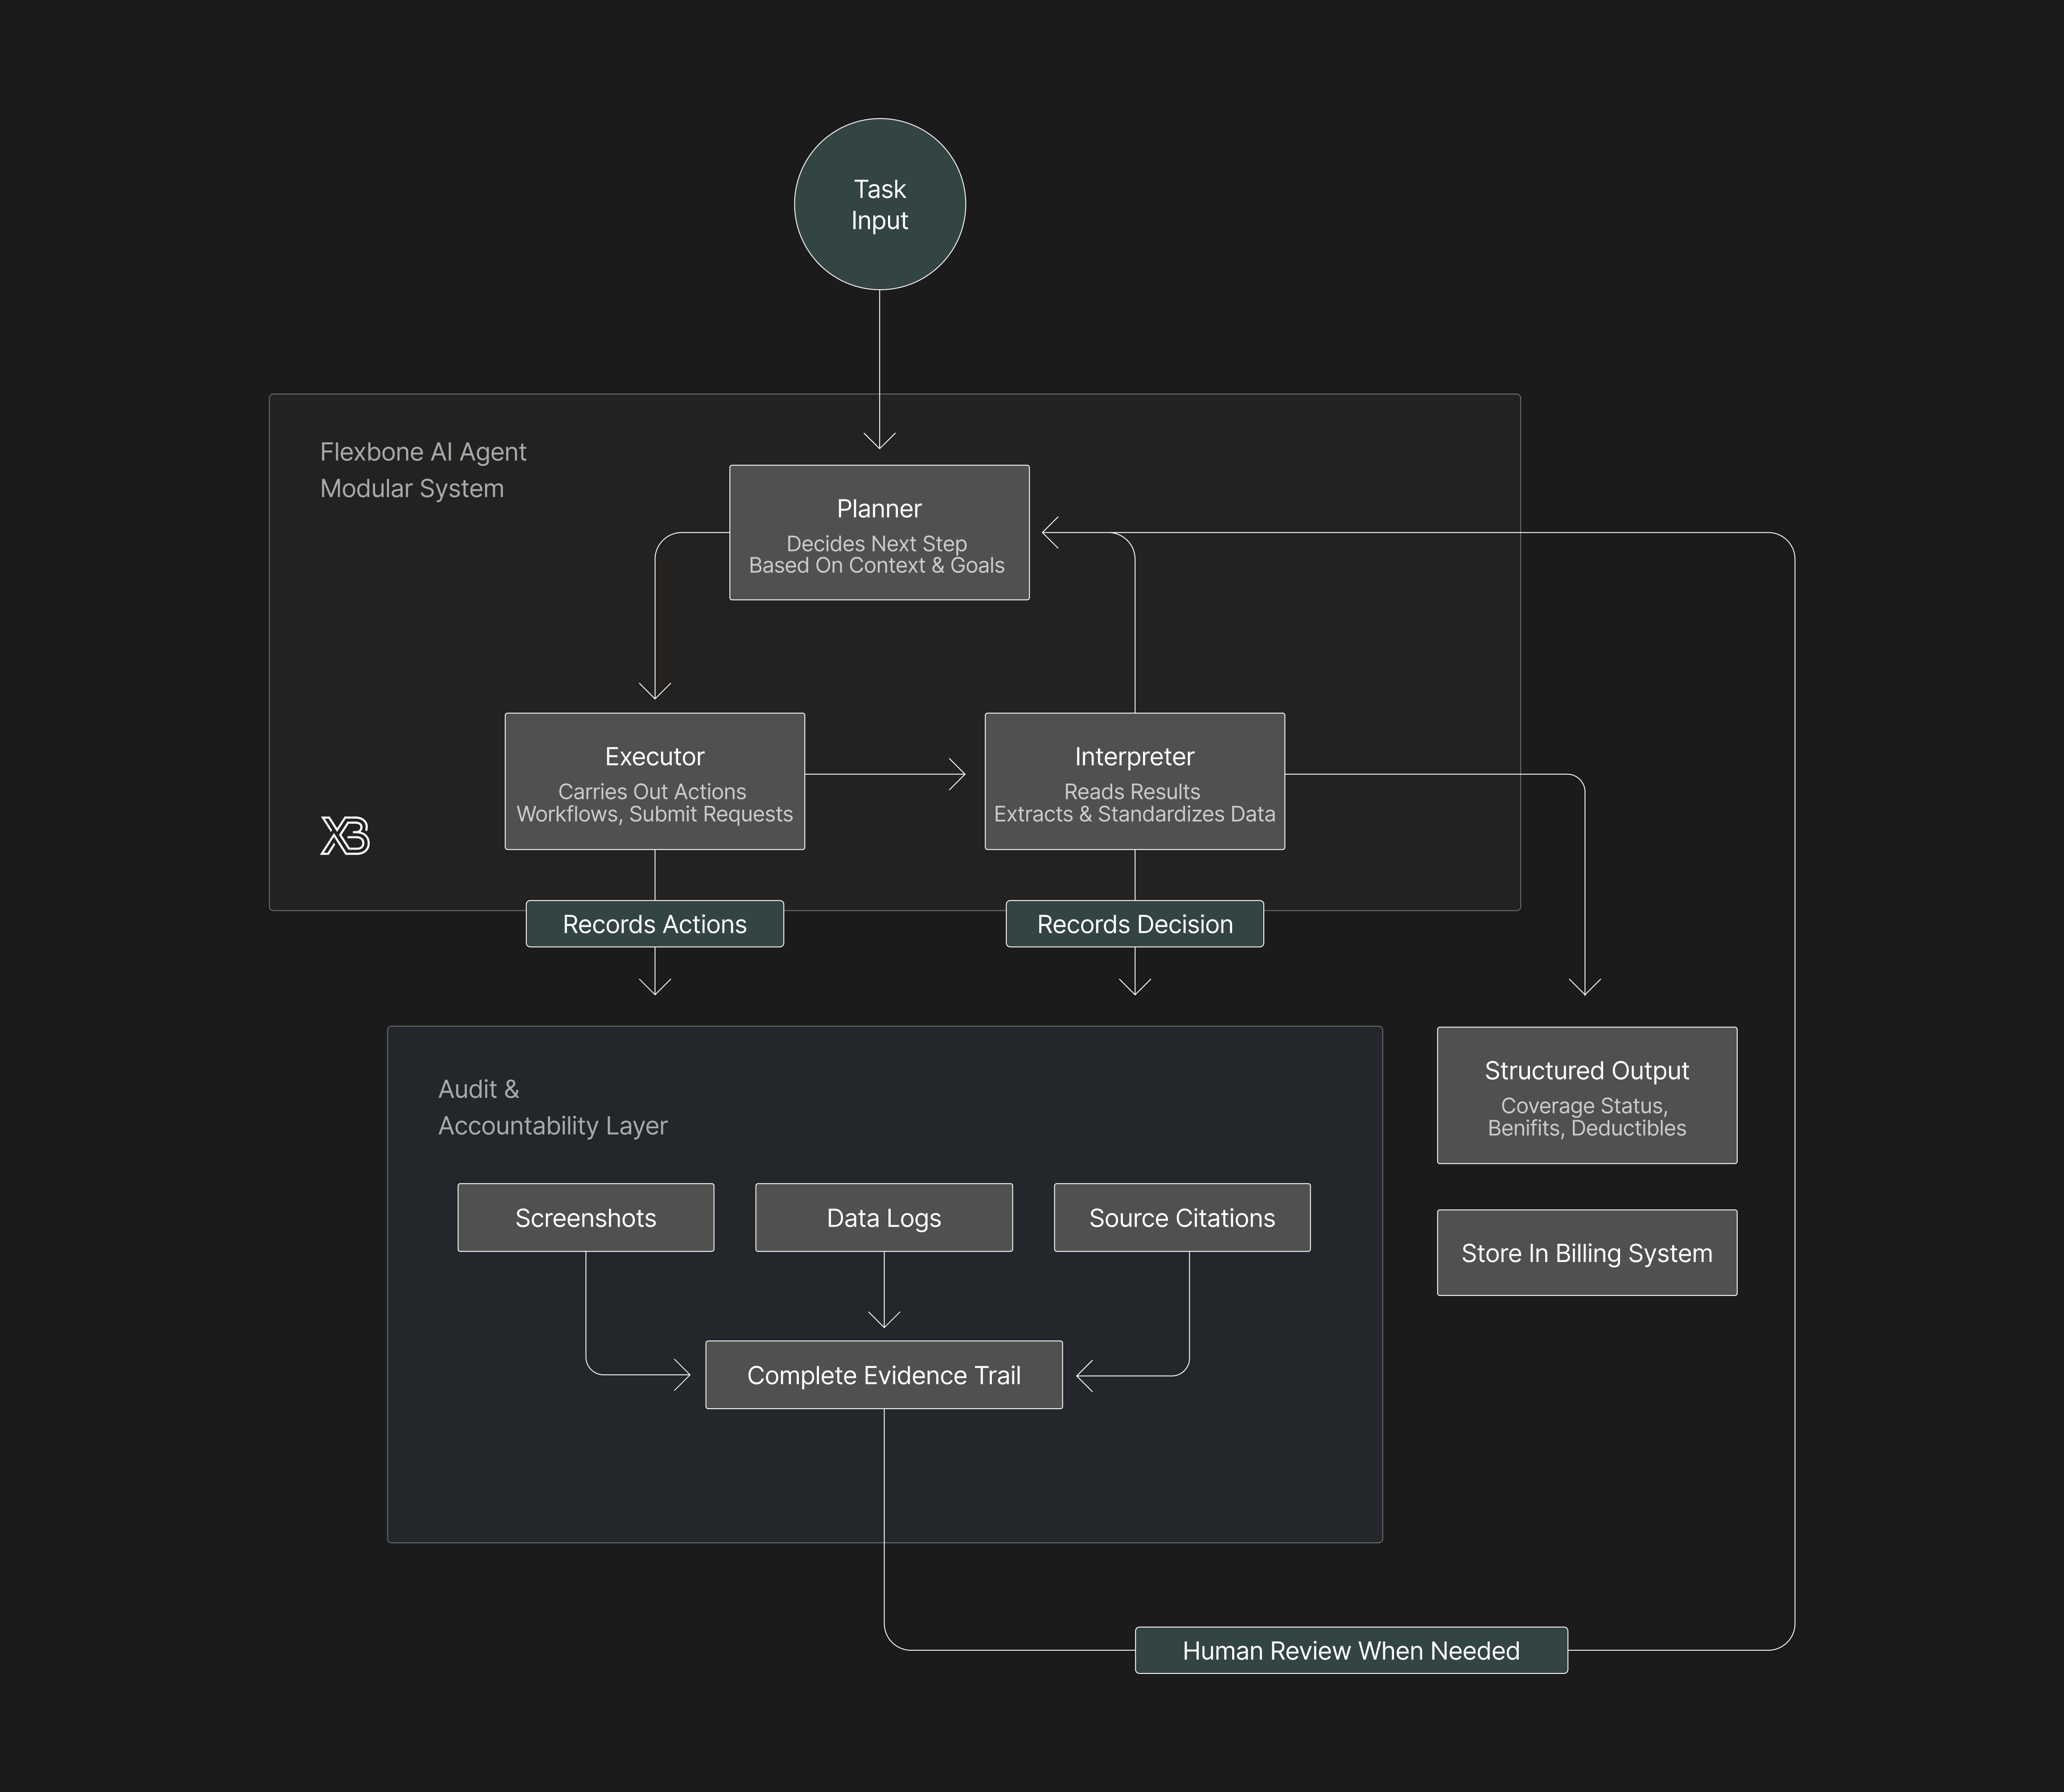Click arrowhead between Executor and Interpreter
The height and width of the screenshot is (1792, 2064).
pos(958,774)
